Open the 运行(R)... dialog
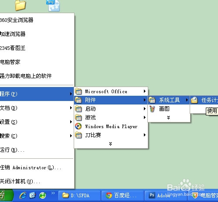This screenshot has width=218, height=202. tap(37, 150)
